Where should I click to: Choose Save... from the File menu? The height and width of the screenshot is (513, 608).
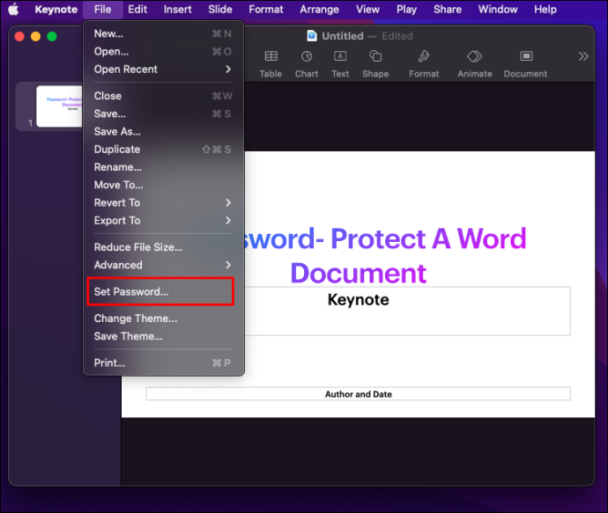[x=163, y=114]
